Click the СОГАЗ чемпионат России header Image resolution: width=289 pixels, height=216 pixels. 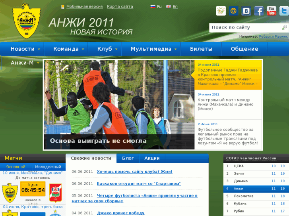pyautogui.click(x=251, y=158)
